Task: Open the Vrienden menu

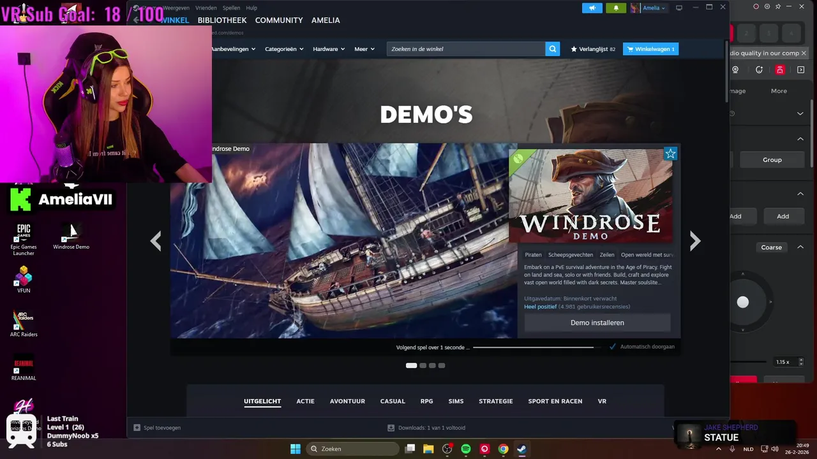Action: (206, 8)
